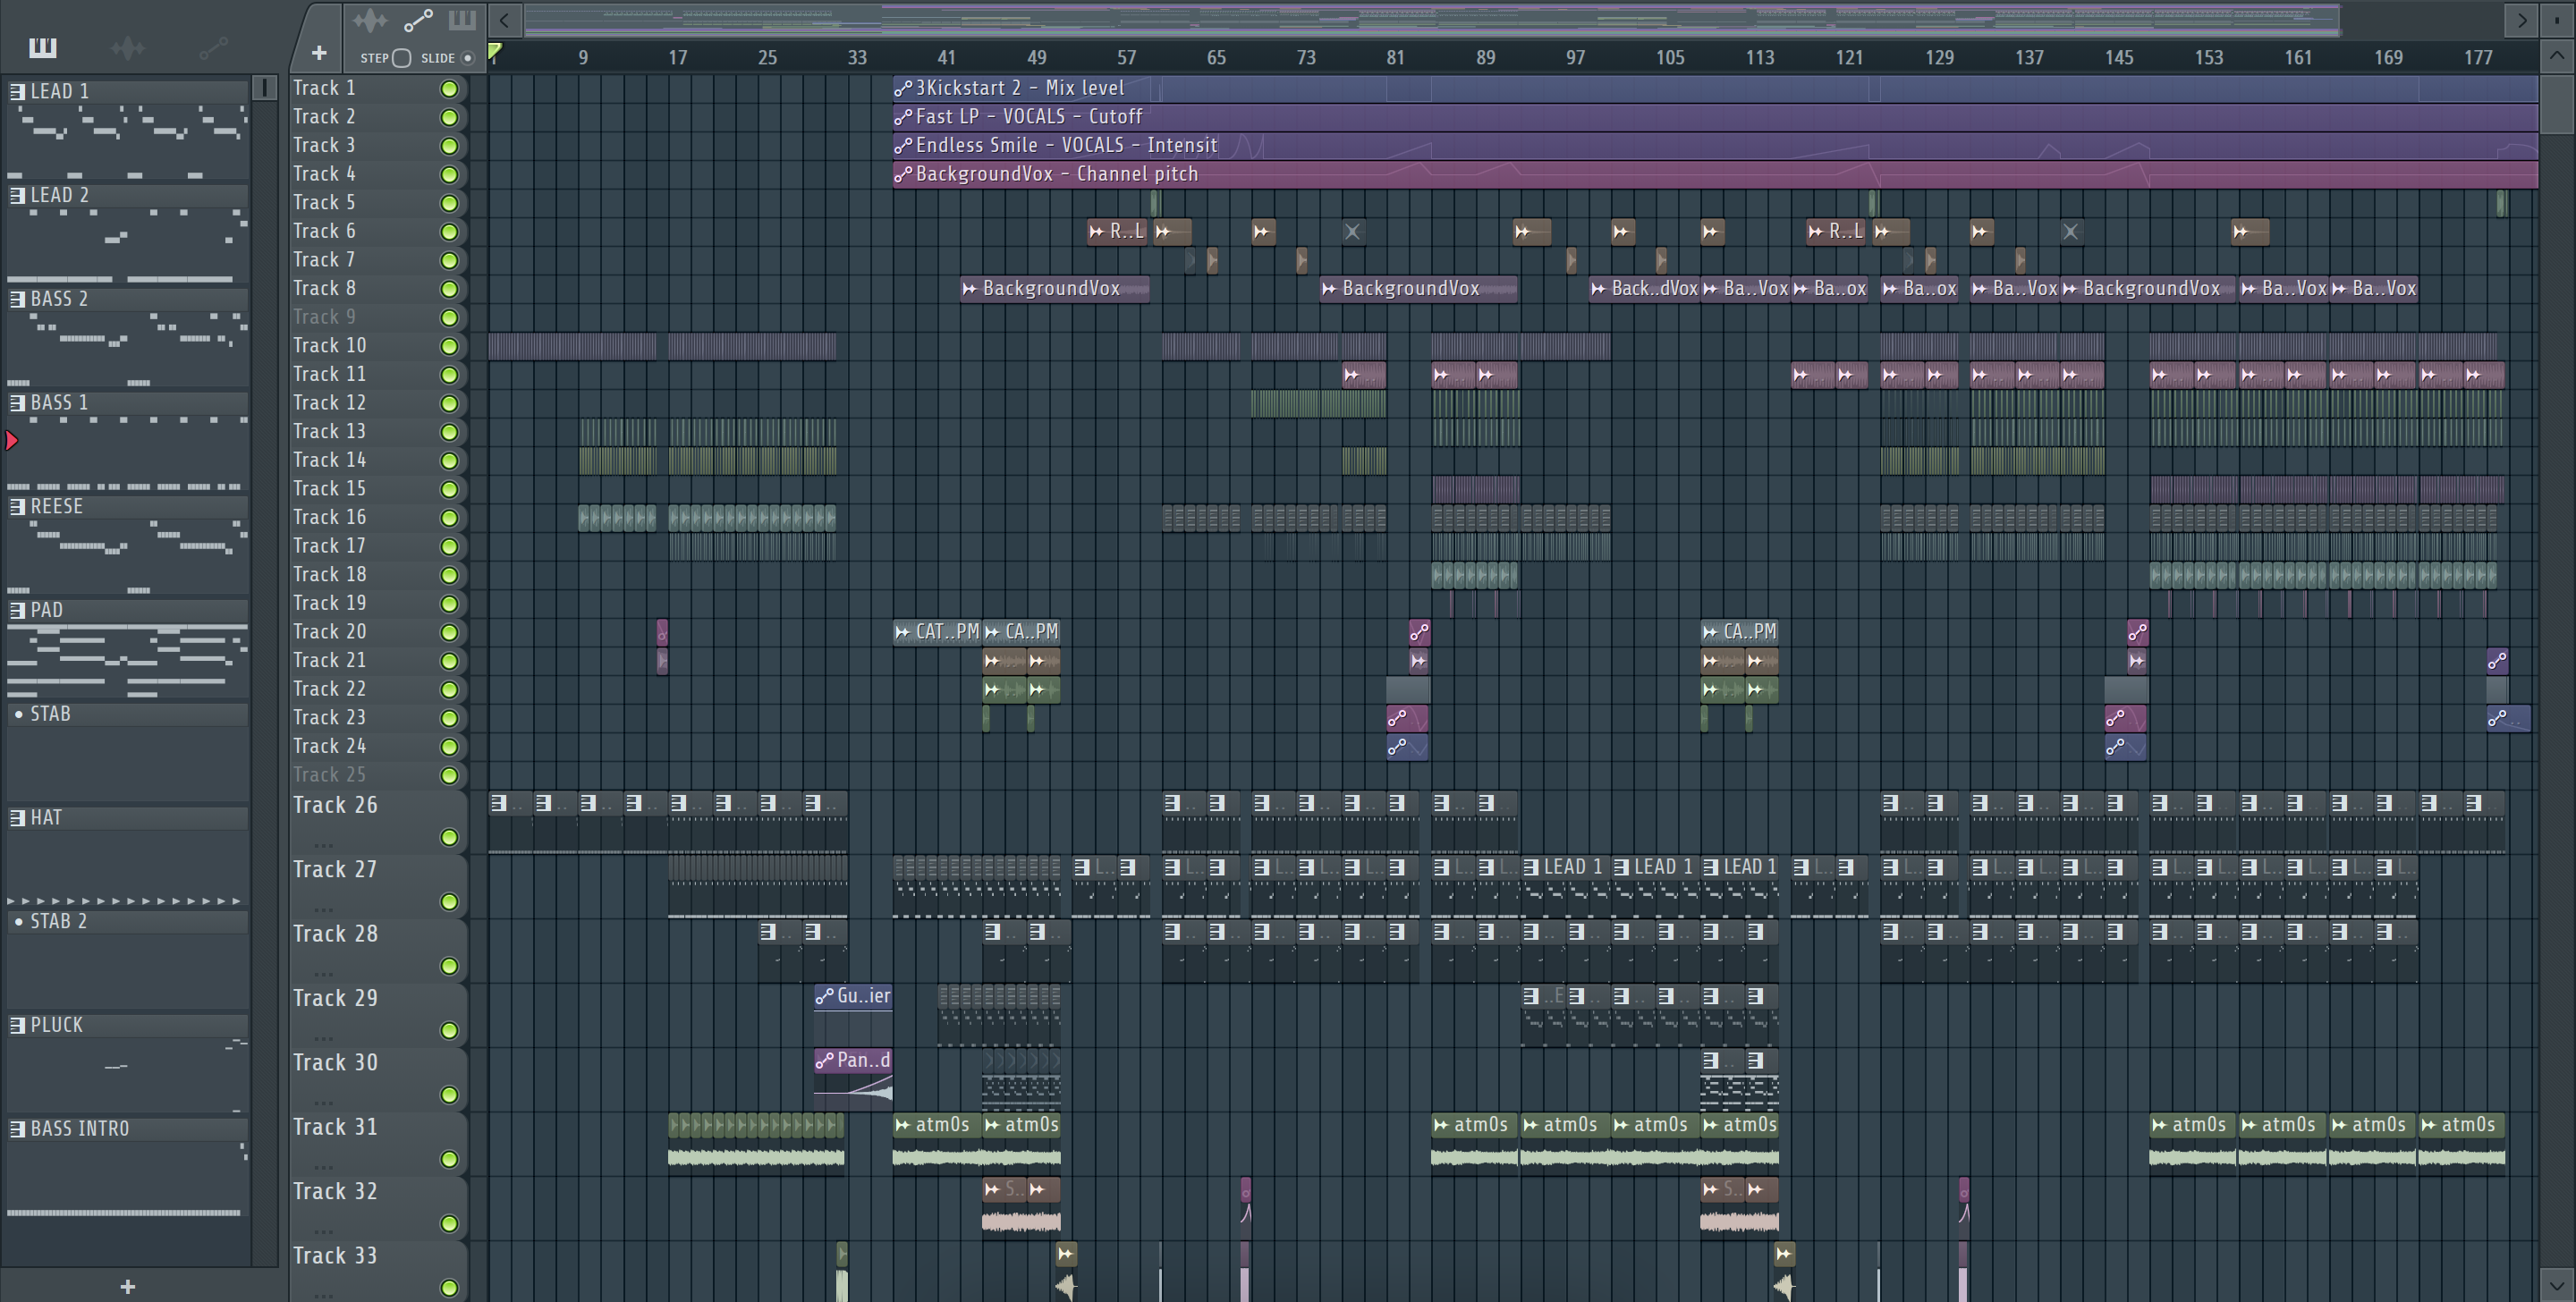The width and height of the screenshot is (2576, 1302).
Task: Mute Track 8 using its green light
Action: click(x=450, y=289)
